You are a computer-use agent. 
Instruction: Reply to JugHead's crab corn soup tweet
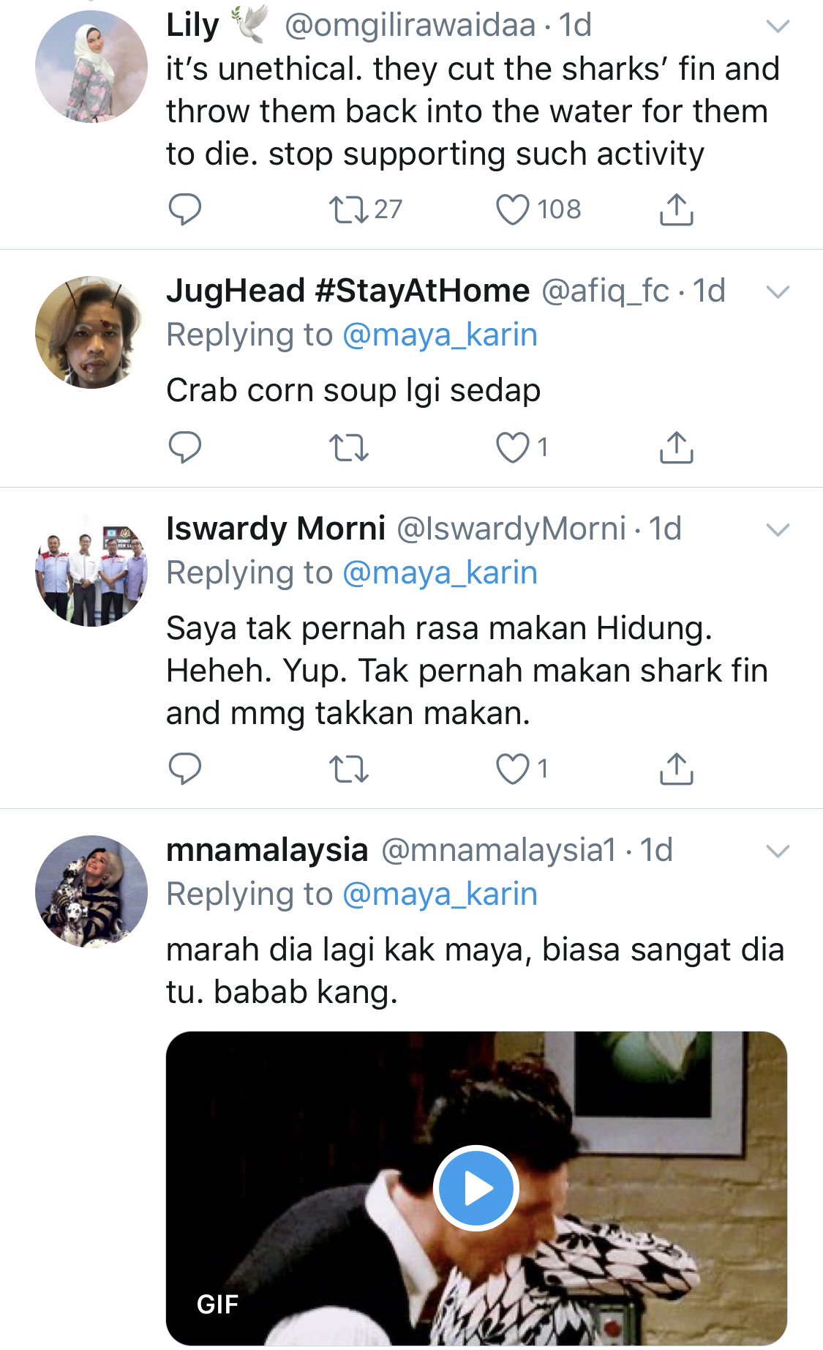pyautogui.click(x=184, y=447)
